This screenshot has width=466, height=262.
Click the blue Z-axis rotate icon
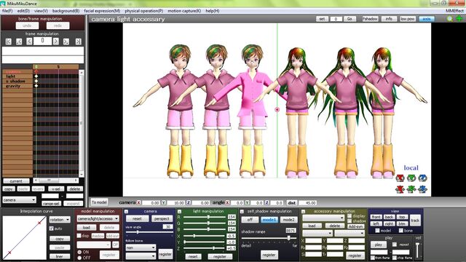pyautogui.click(x=422, y=178)
